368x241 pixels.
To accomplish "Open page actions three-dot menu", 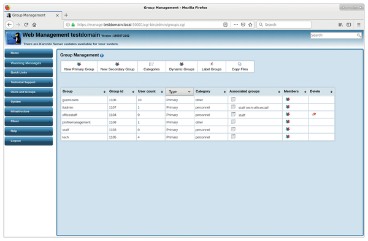I will pos(236,25).
